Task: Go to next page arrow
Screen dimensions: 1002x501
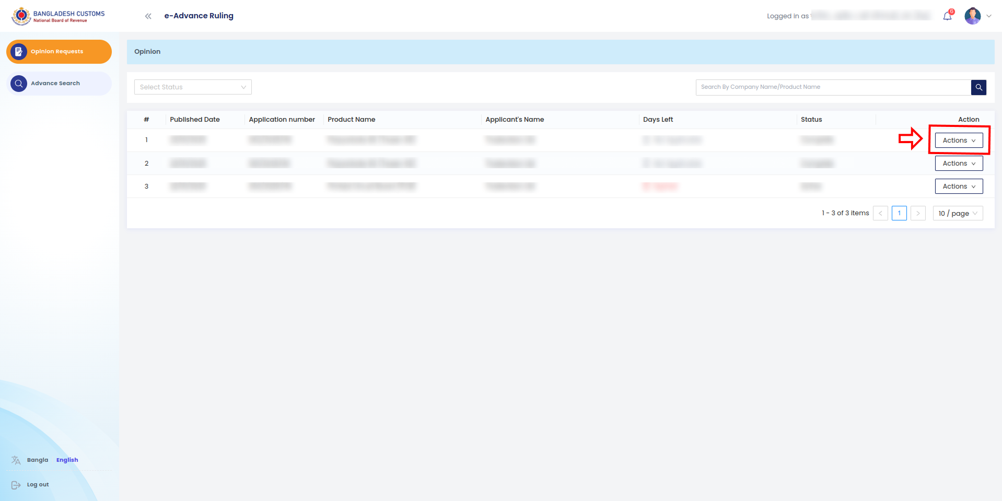Action: coord(918,213)
